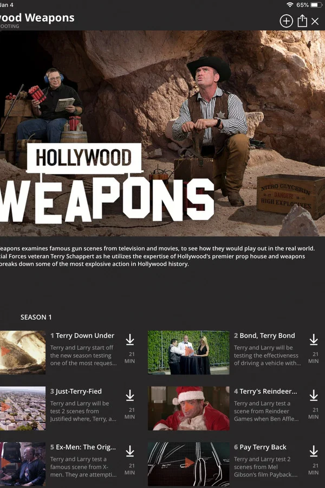The image size is (325, 488).
Task: Download episode 3 Just-Terry-Fied
Action: 130,395
